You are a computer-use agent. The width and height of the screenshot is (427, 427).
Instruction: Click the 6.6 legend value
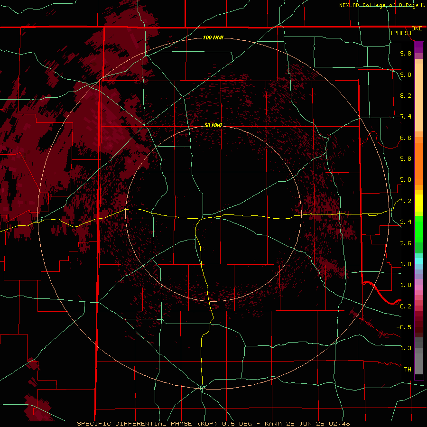[406, 138]
